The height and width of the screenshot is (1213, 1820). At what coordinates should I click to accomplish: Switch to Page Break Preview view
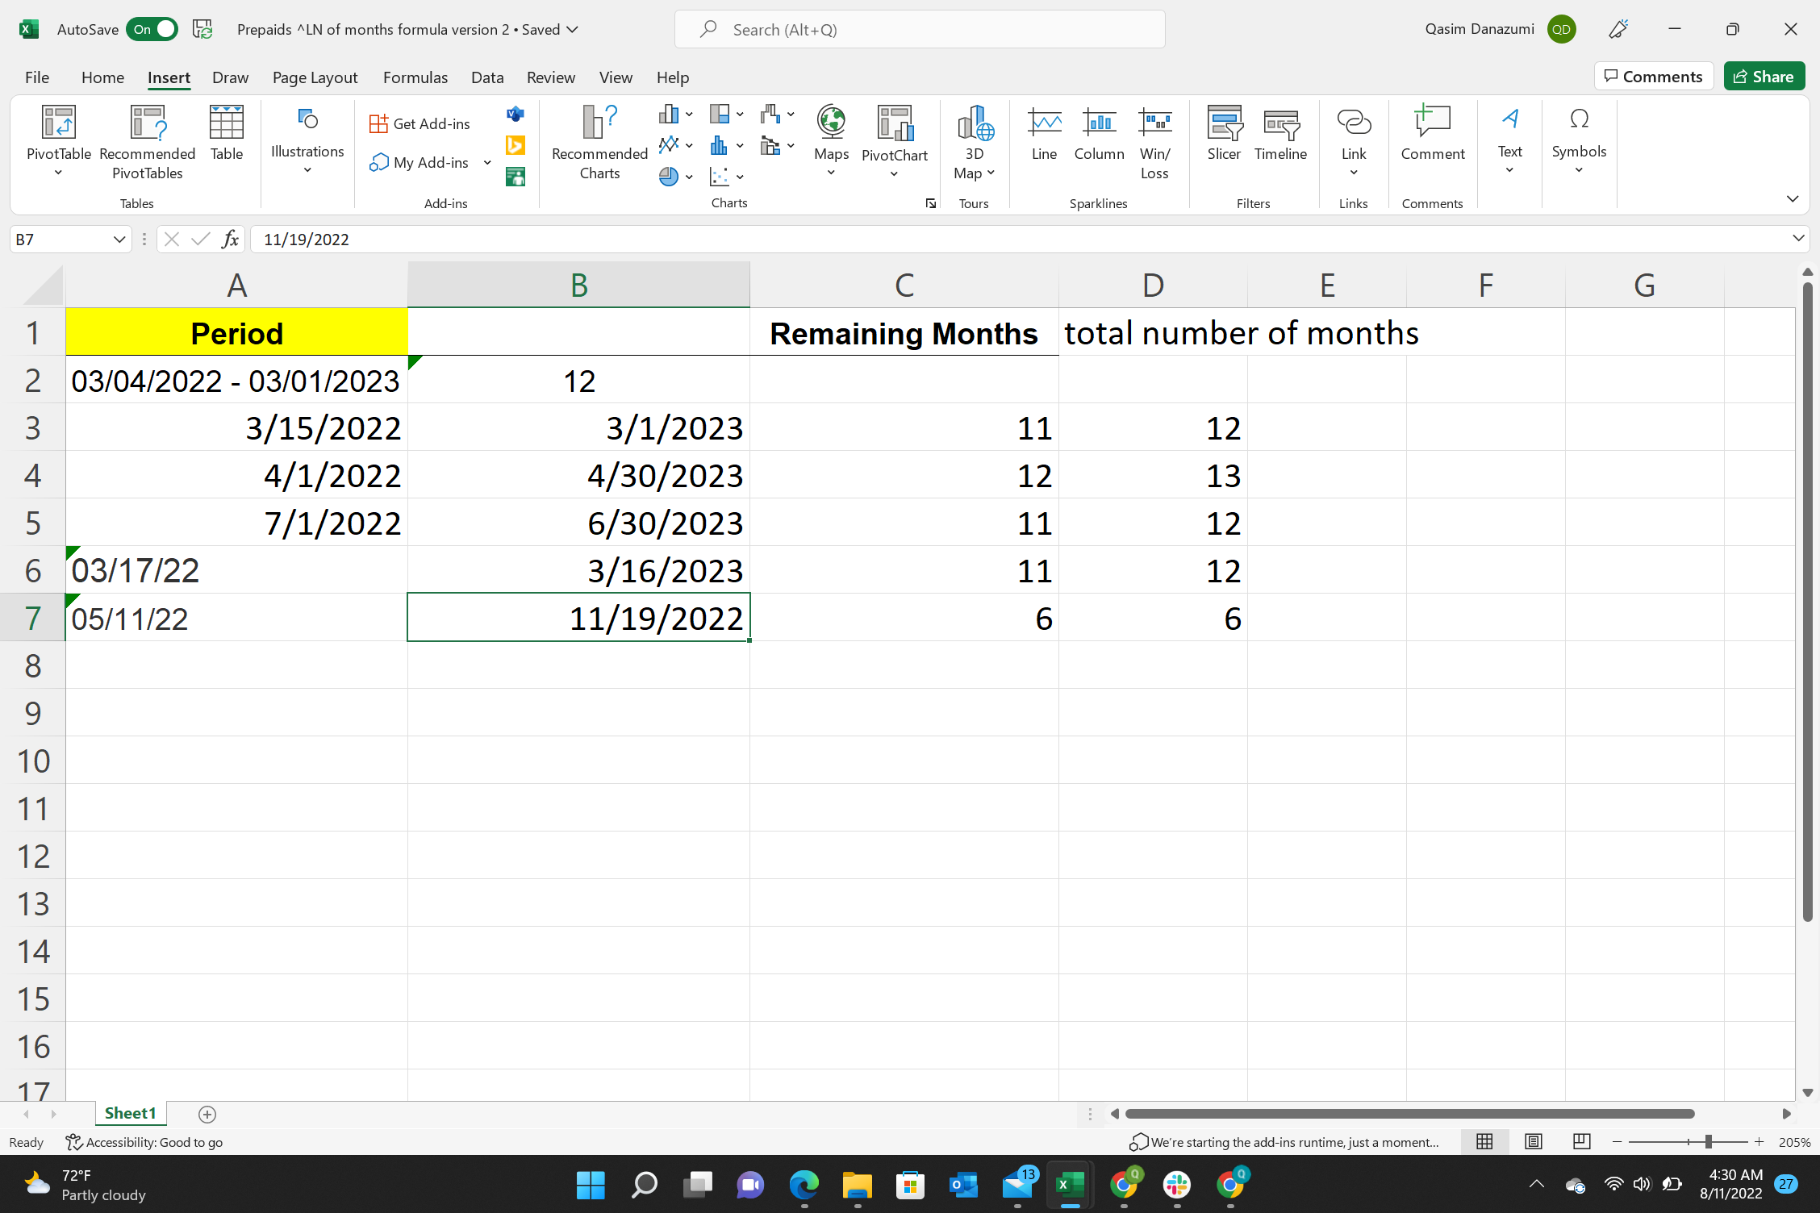point(1581,1142)
